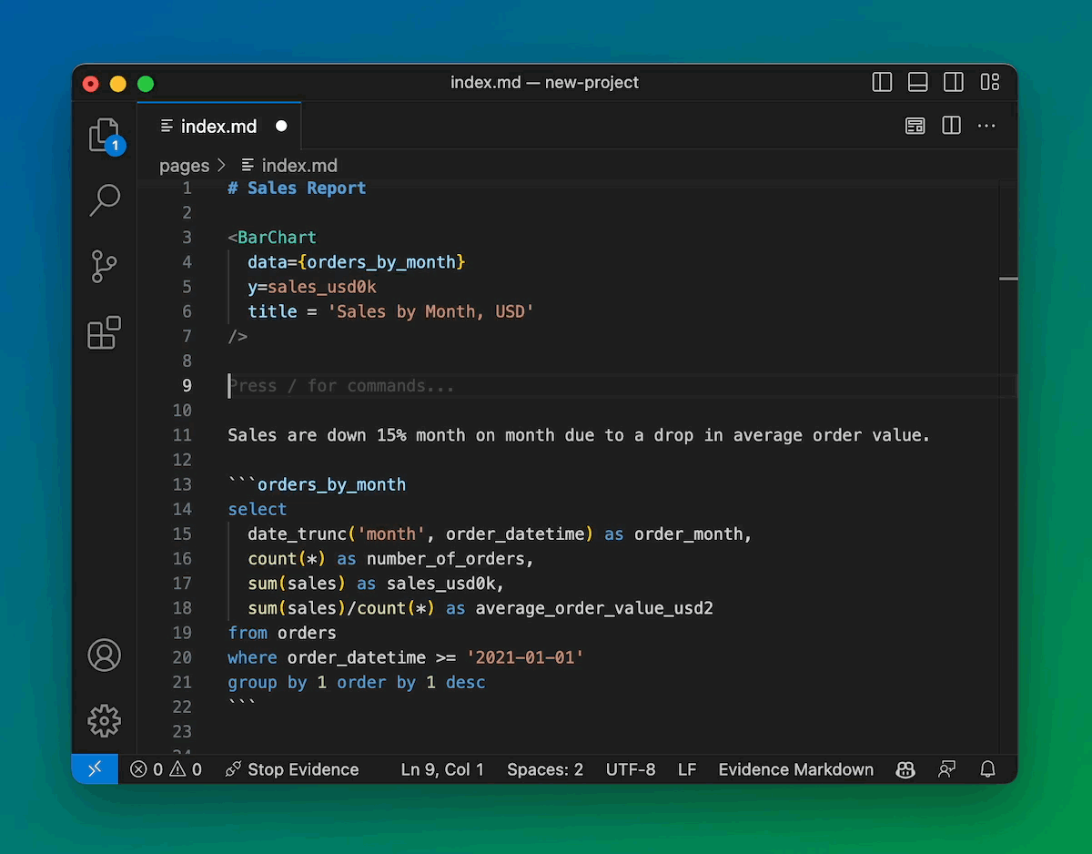Click the red close window button
The width and height of the screenshot is (1092, 854).
(91, 84)
